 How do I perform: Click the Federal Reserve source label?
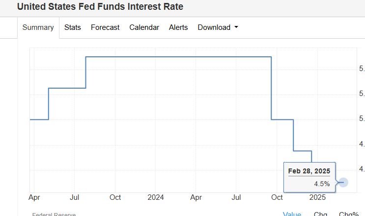54,214
